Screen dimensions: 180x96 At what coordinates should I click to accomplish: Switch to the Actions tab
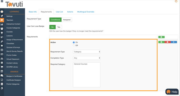point(70,12)
